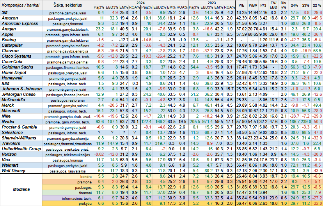
Task: Click the Walt Disney company cell
Action: pos(21,171)
